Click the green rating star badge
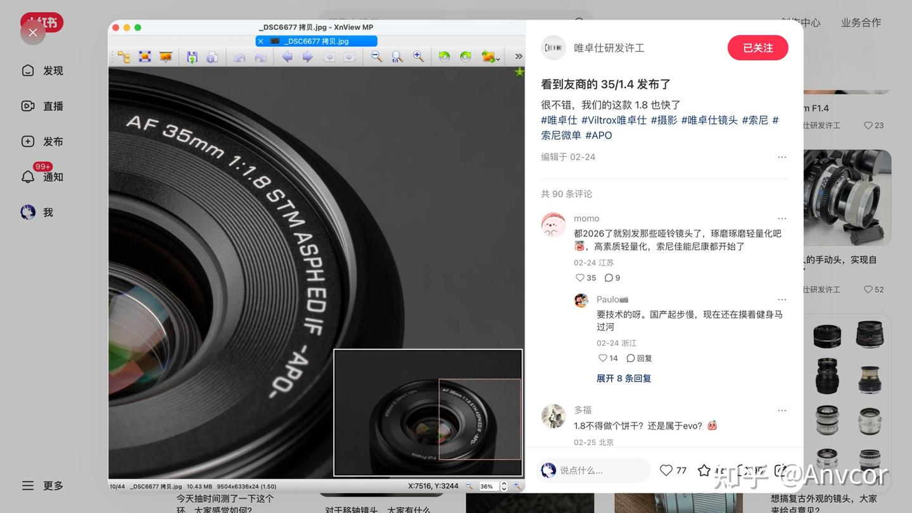912x513 pixels. click(519, 72)
